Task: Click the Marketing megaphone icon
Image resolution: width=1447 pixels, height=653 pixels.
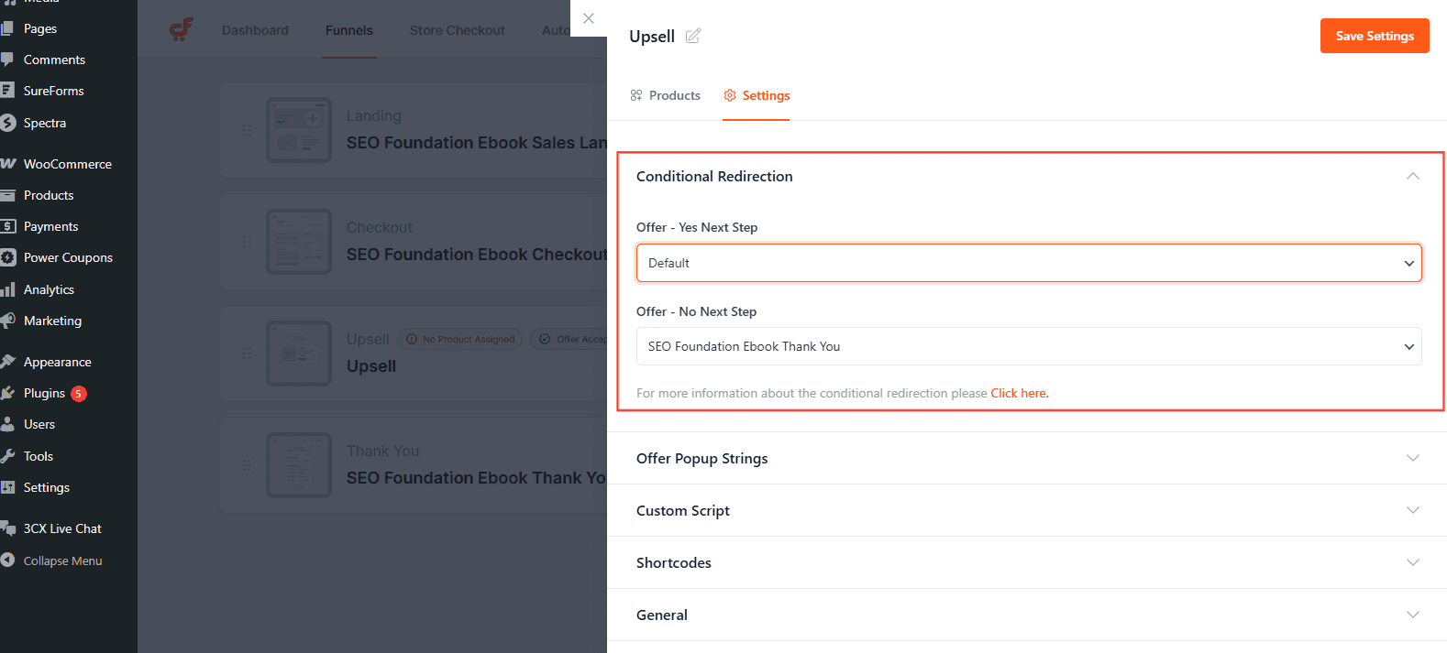Action: click(x=7, y=321)
